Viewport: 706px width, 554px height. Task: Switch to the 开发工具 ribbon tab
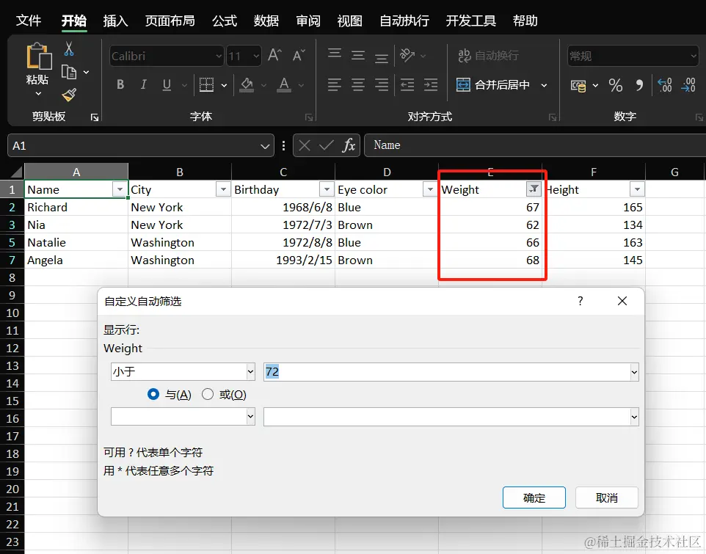coord(470,21)
